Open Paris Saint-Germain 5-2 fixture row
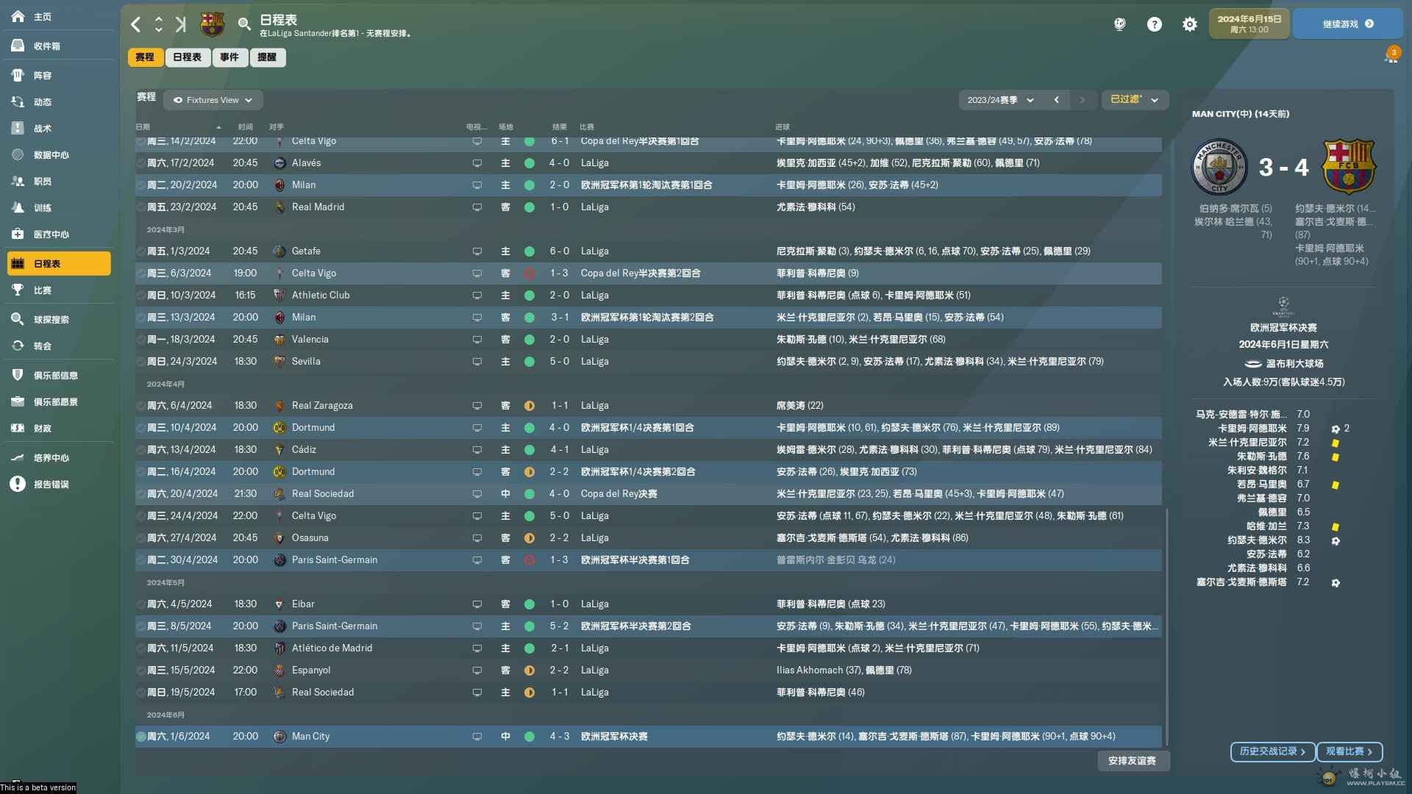This screenshot has height=794, width=1412. [649, 626]
